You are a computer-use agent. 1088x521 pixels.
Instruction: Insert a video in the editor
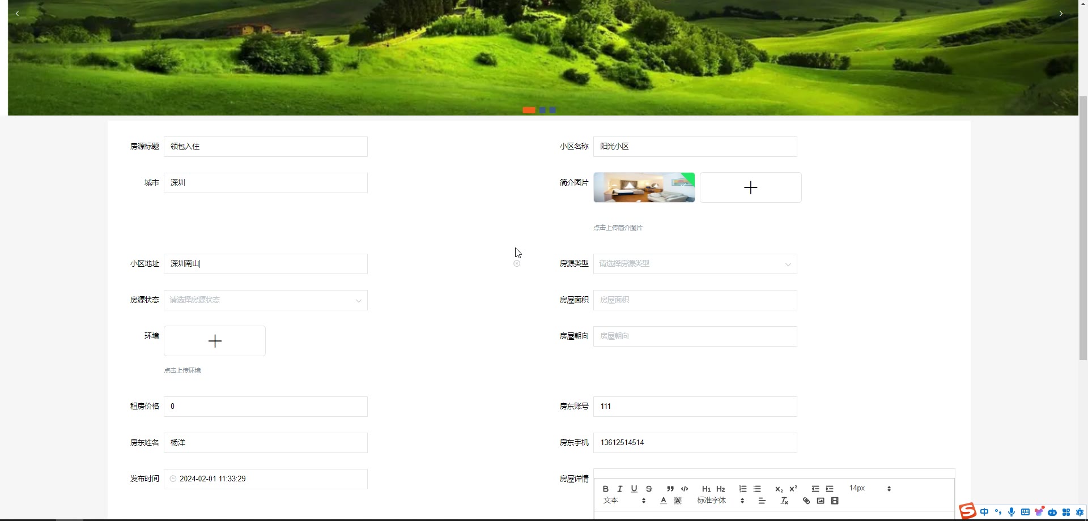pos(835,501)
